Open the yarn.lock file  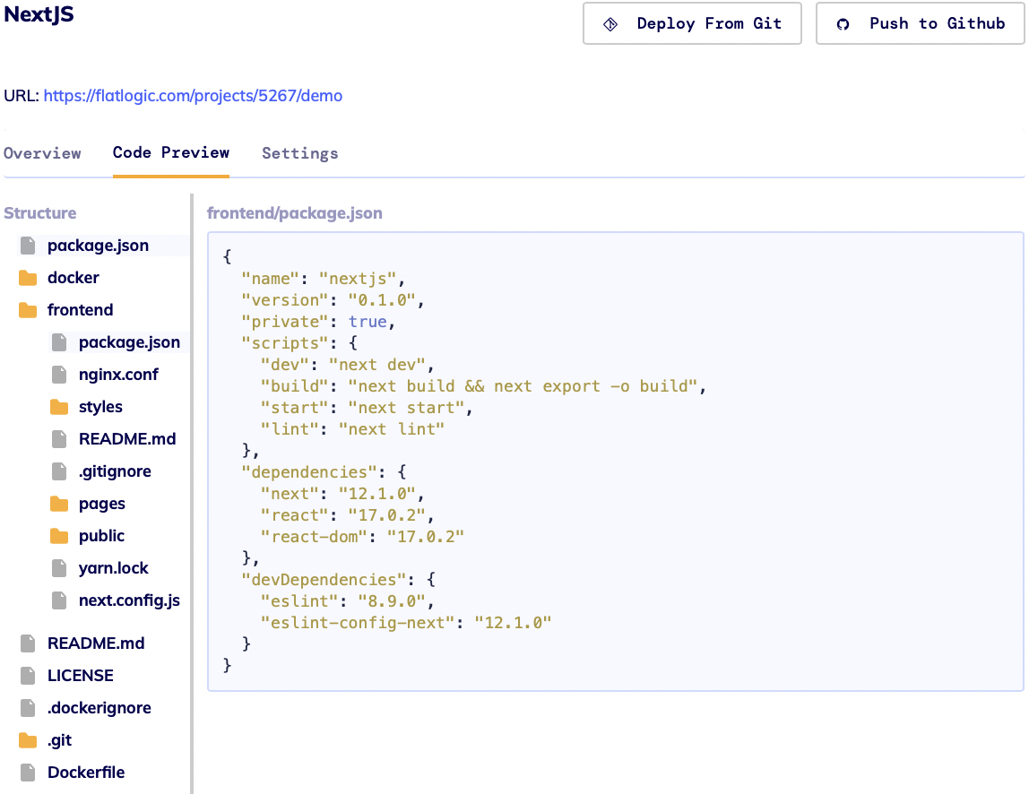tap(114, 567)
